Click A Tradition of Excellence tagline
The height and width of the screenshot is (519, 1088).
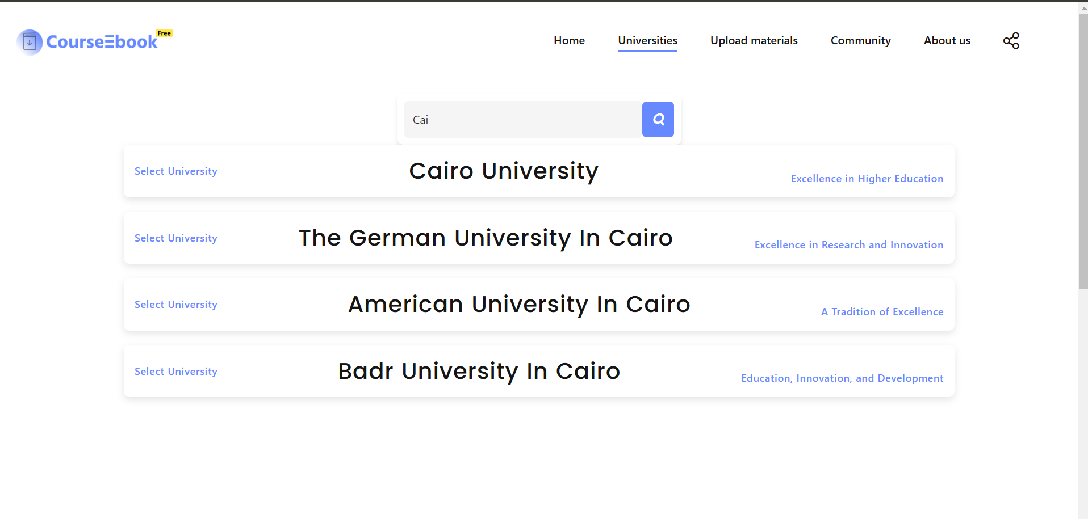click(x=882, y=312)
